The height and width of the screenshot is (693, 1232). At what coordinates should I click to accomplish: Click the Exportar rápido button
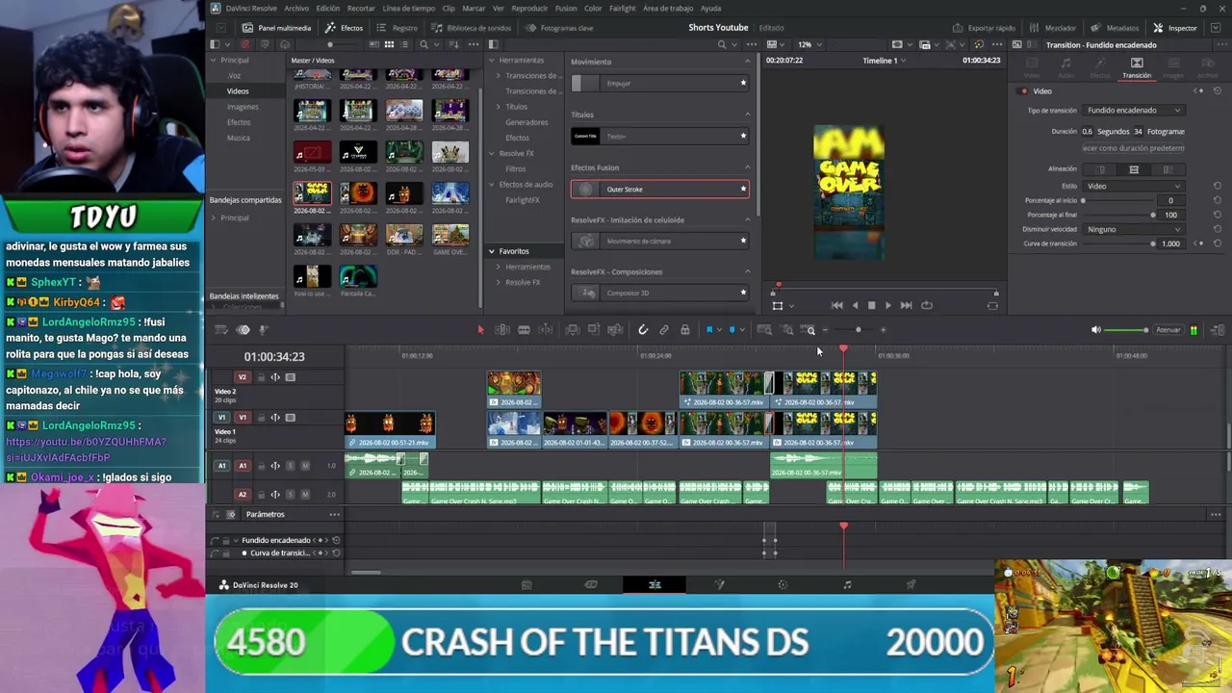click(x=984, y=28)
